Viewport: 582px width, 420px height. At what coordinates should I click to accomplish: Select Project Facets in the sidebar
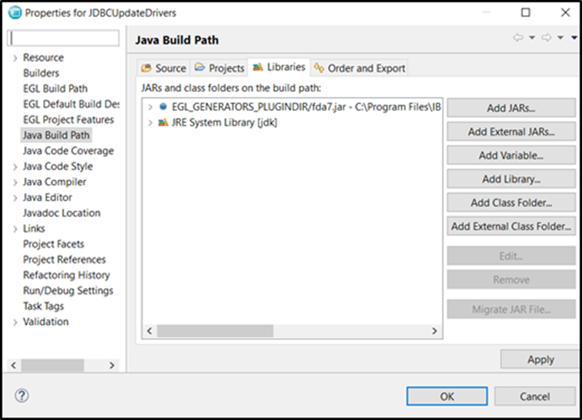54,244
